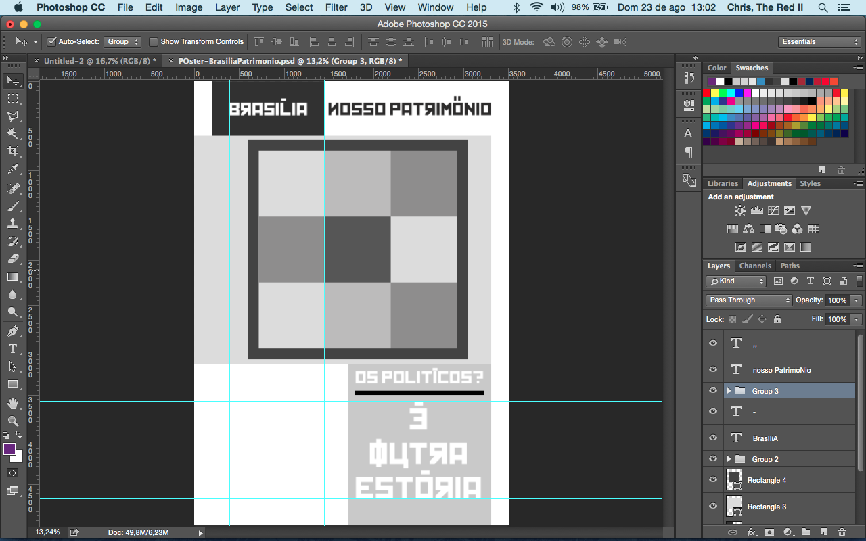Delete layer using the trash icon
This screenshot has height=541, width=866.
842,533
